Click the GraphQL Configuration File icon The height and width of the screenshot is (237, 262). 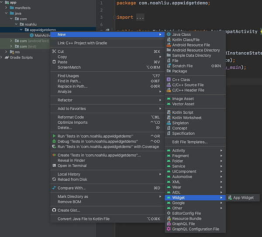(x=169, y=229)
